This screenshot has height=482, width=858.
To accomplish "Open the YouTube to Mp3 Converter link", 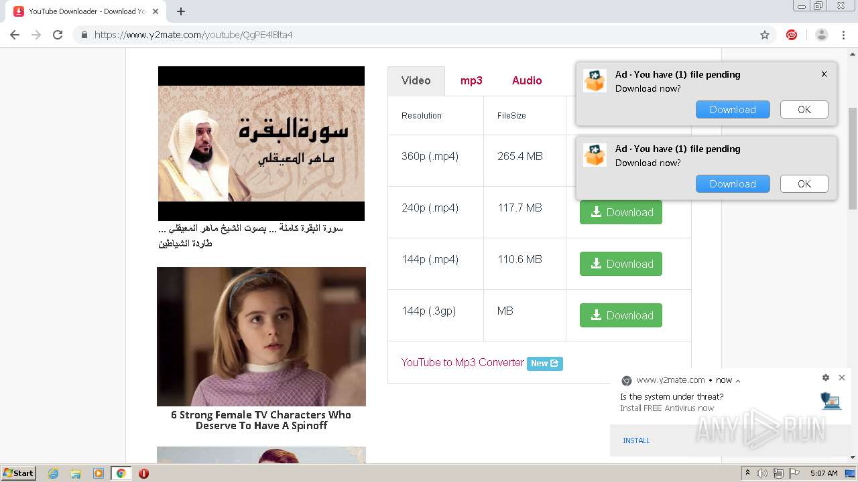I will 463,362.
